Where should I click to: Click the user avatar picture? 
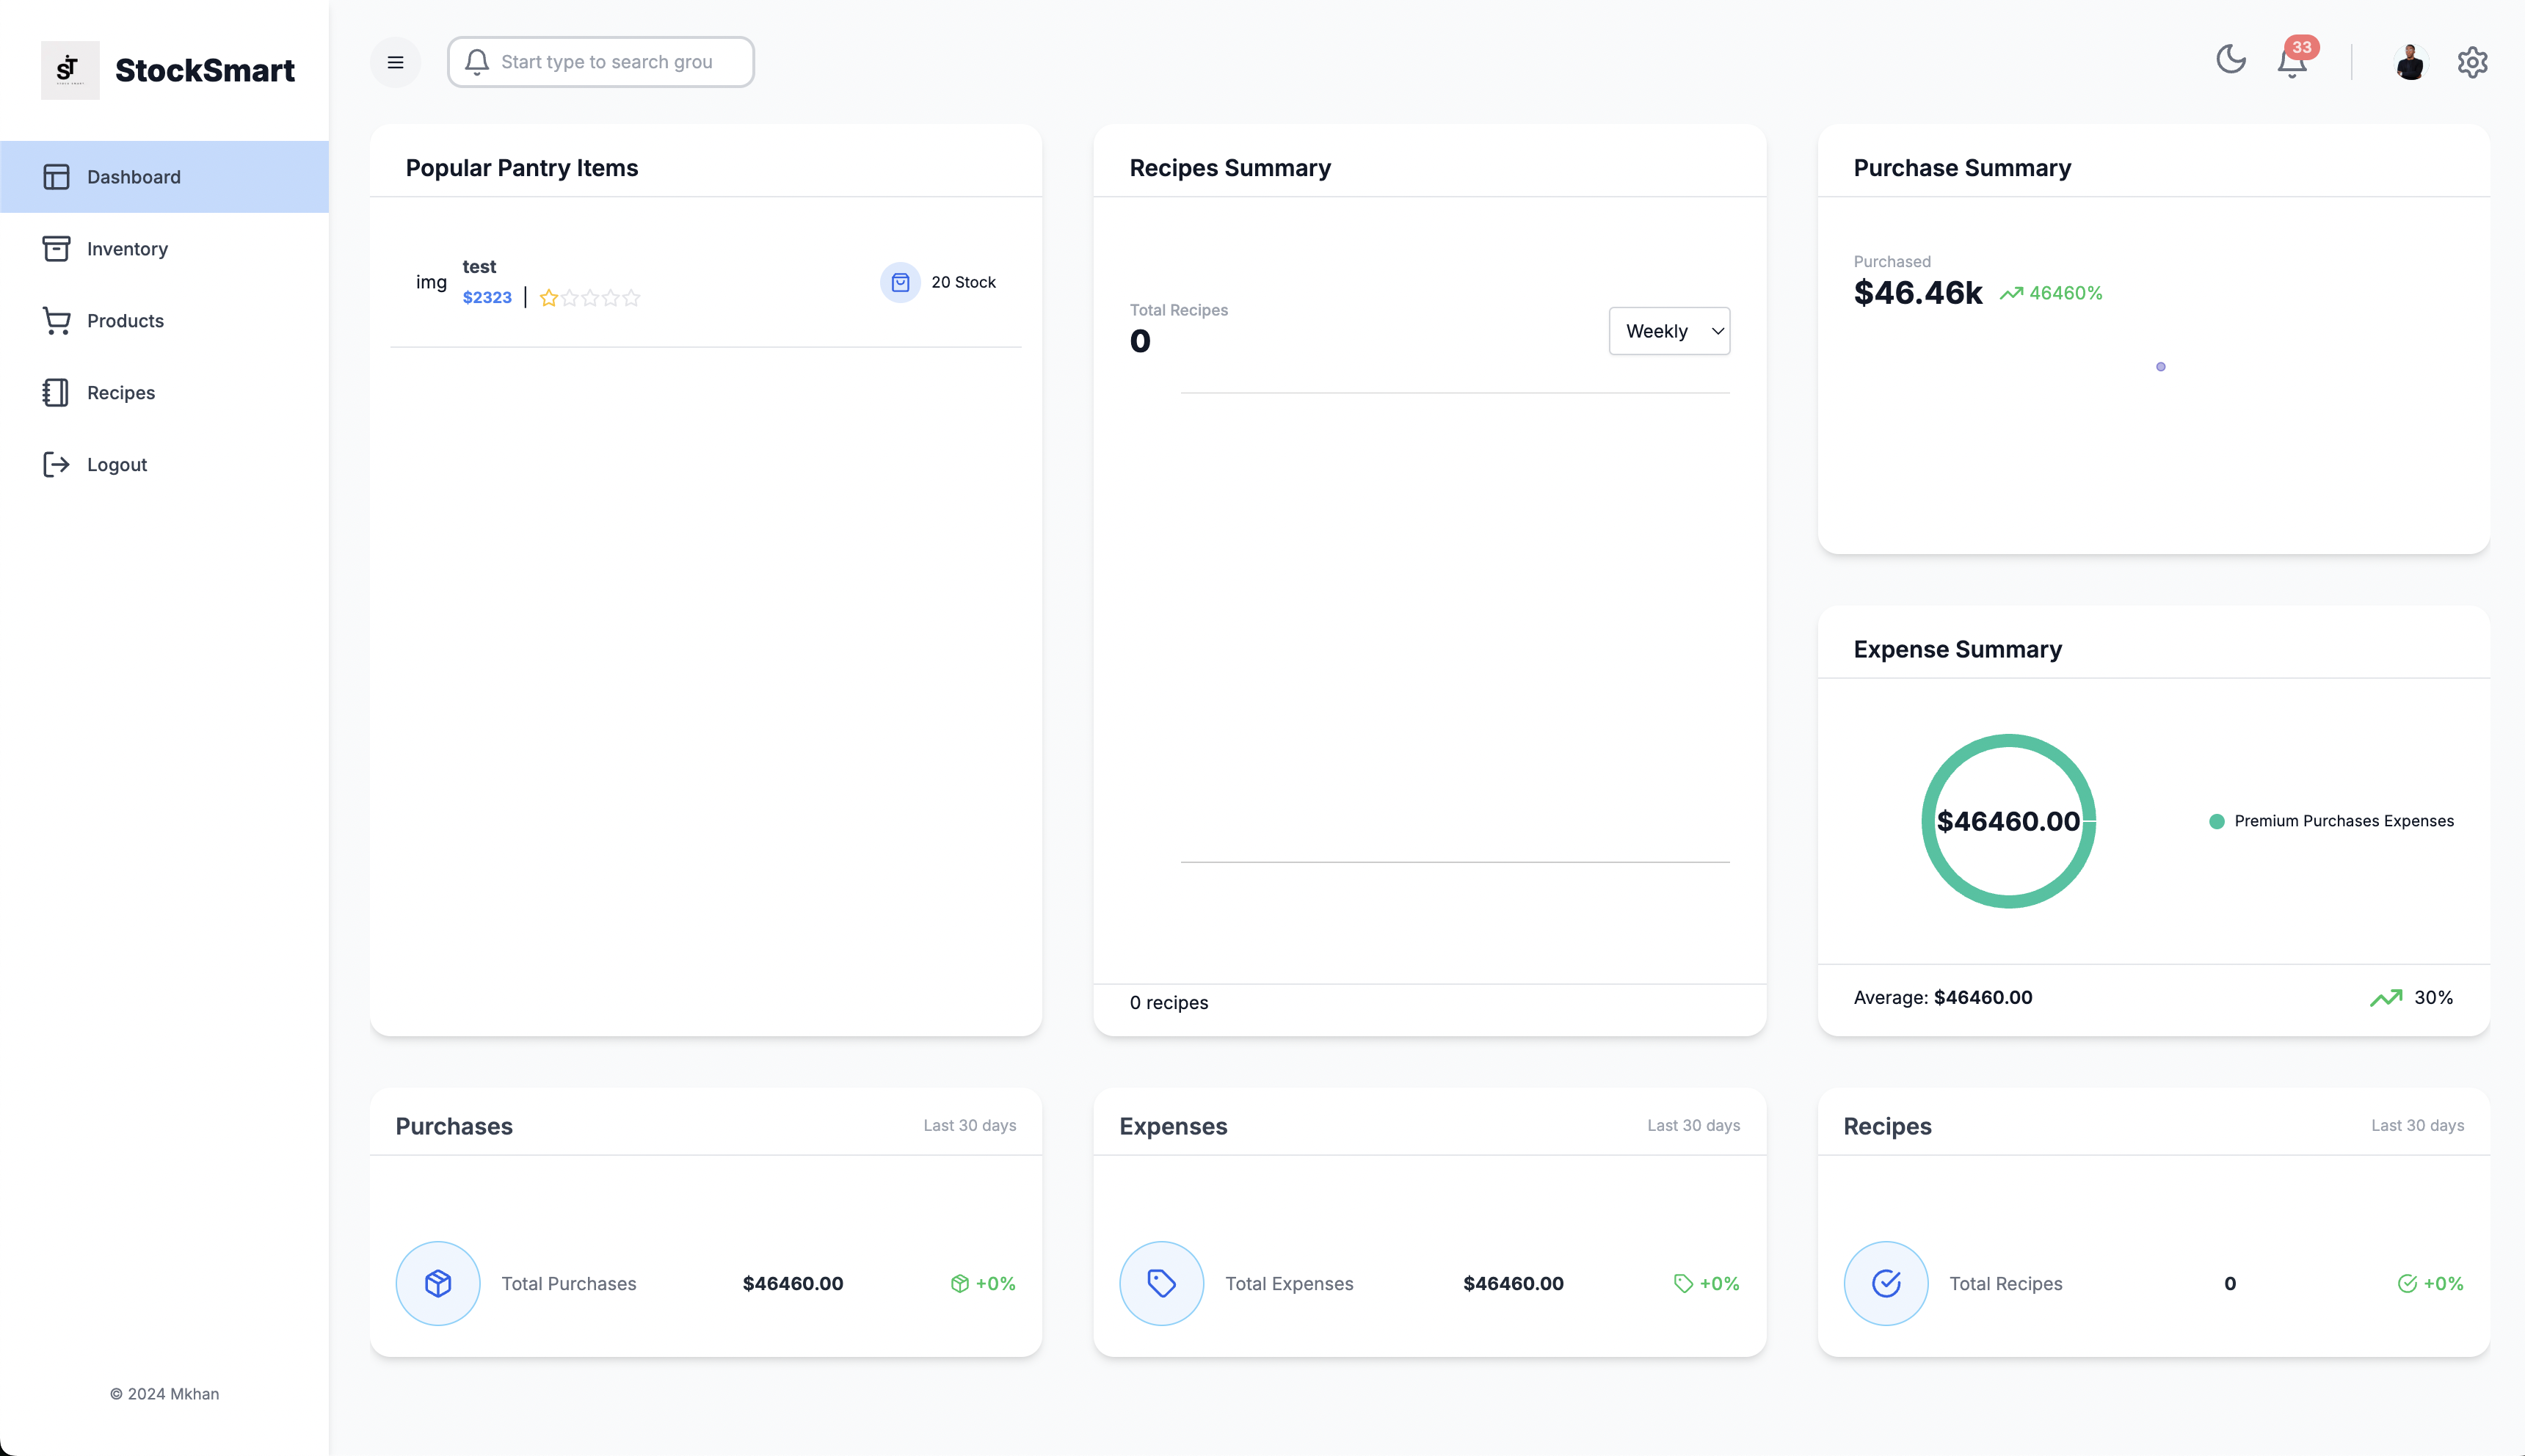[2410, 62]
